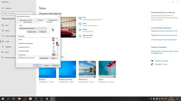This screenshot has width=181, height=101.
Task: Select the unavailable circle-slash pointer icon
Action: point(53,55)
